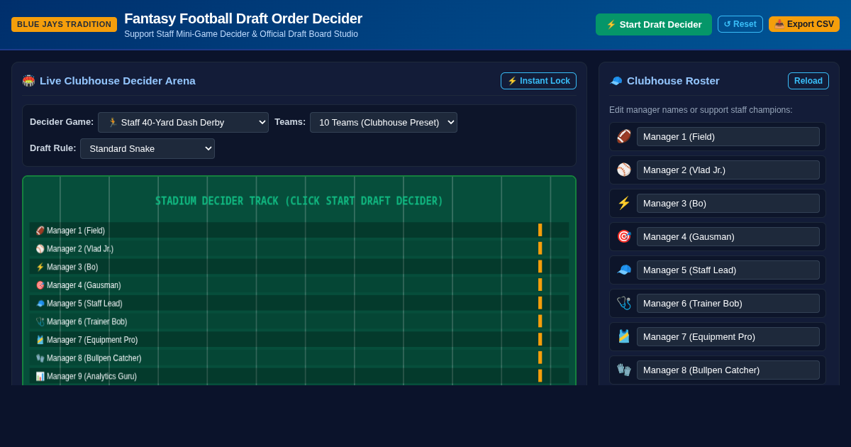The image size is (851, 447).
Task: Click the Start Draft Decider button
Action: [654, 24]
